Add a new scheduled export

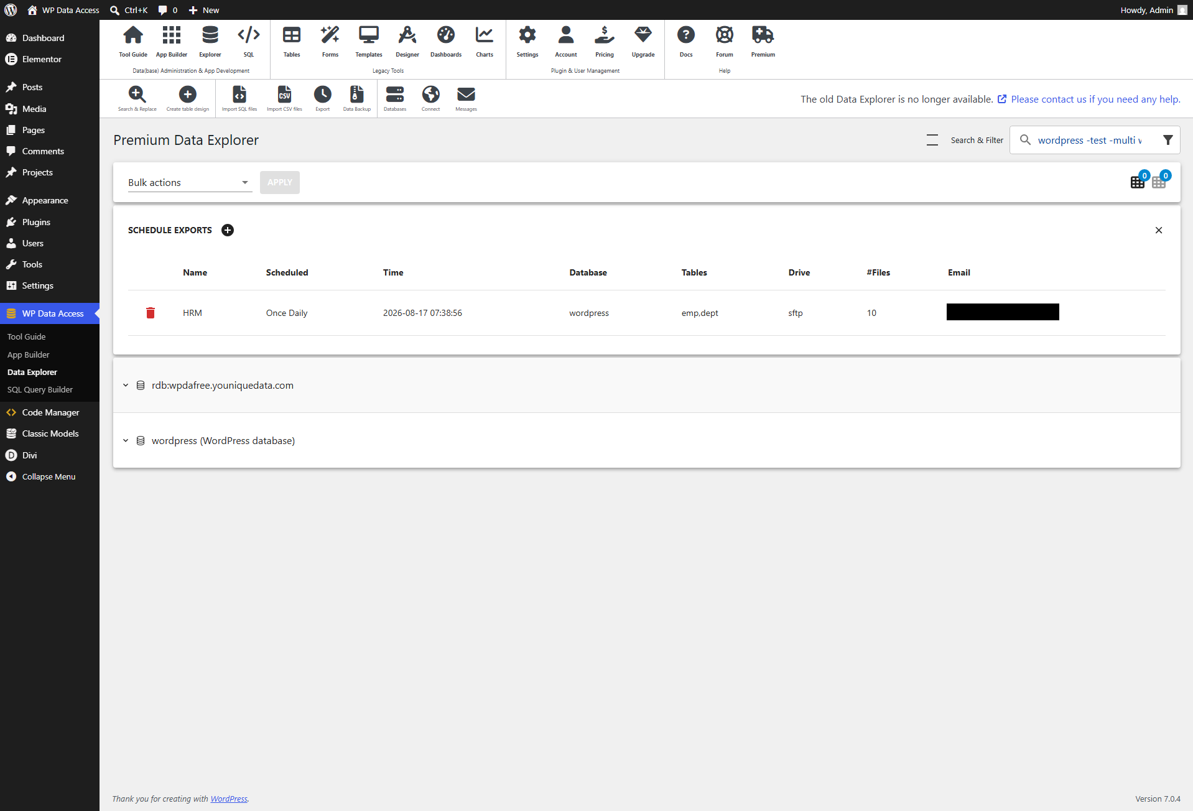[x=228, y=230]
